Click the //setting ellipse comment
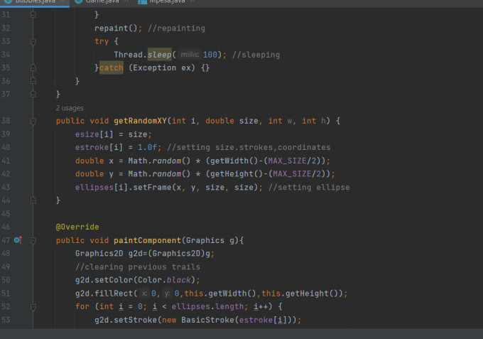Image resolution: width=483 pixels, height=339 pixels. (x=309, y=187)
